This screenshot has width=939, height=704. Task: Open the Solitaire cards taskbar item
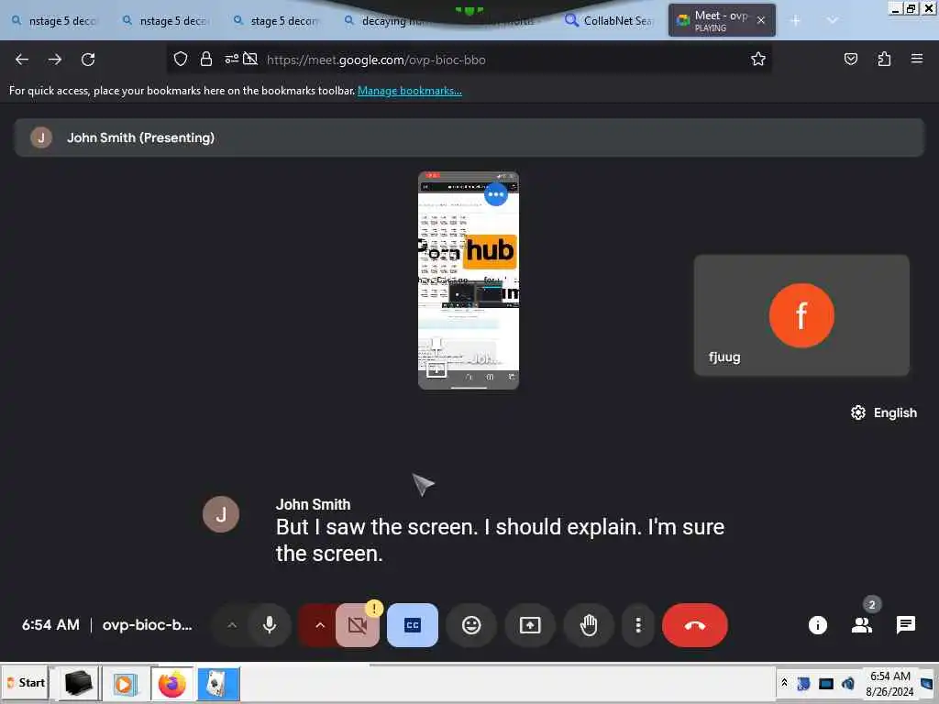[218, 684]
